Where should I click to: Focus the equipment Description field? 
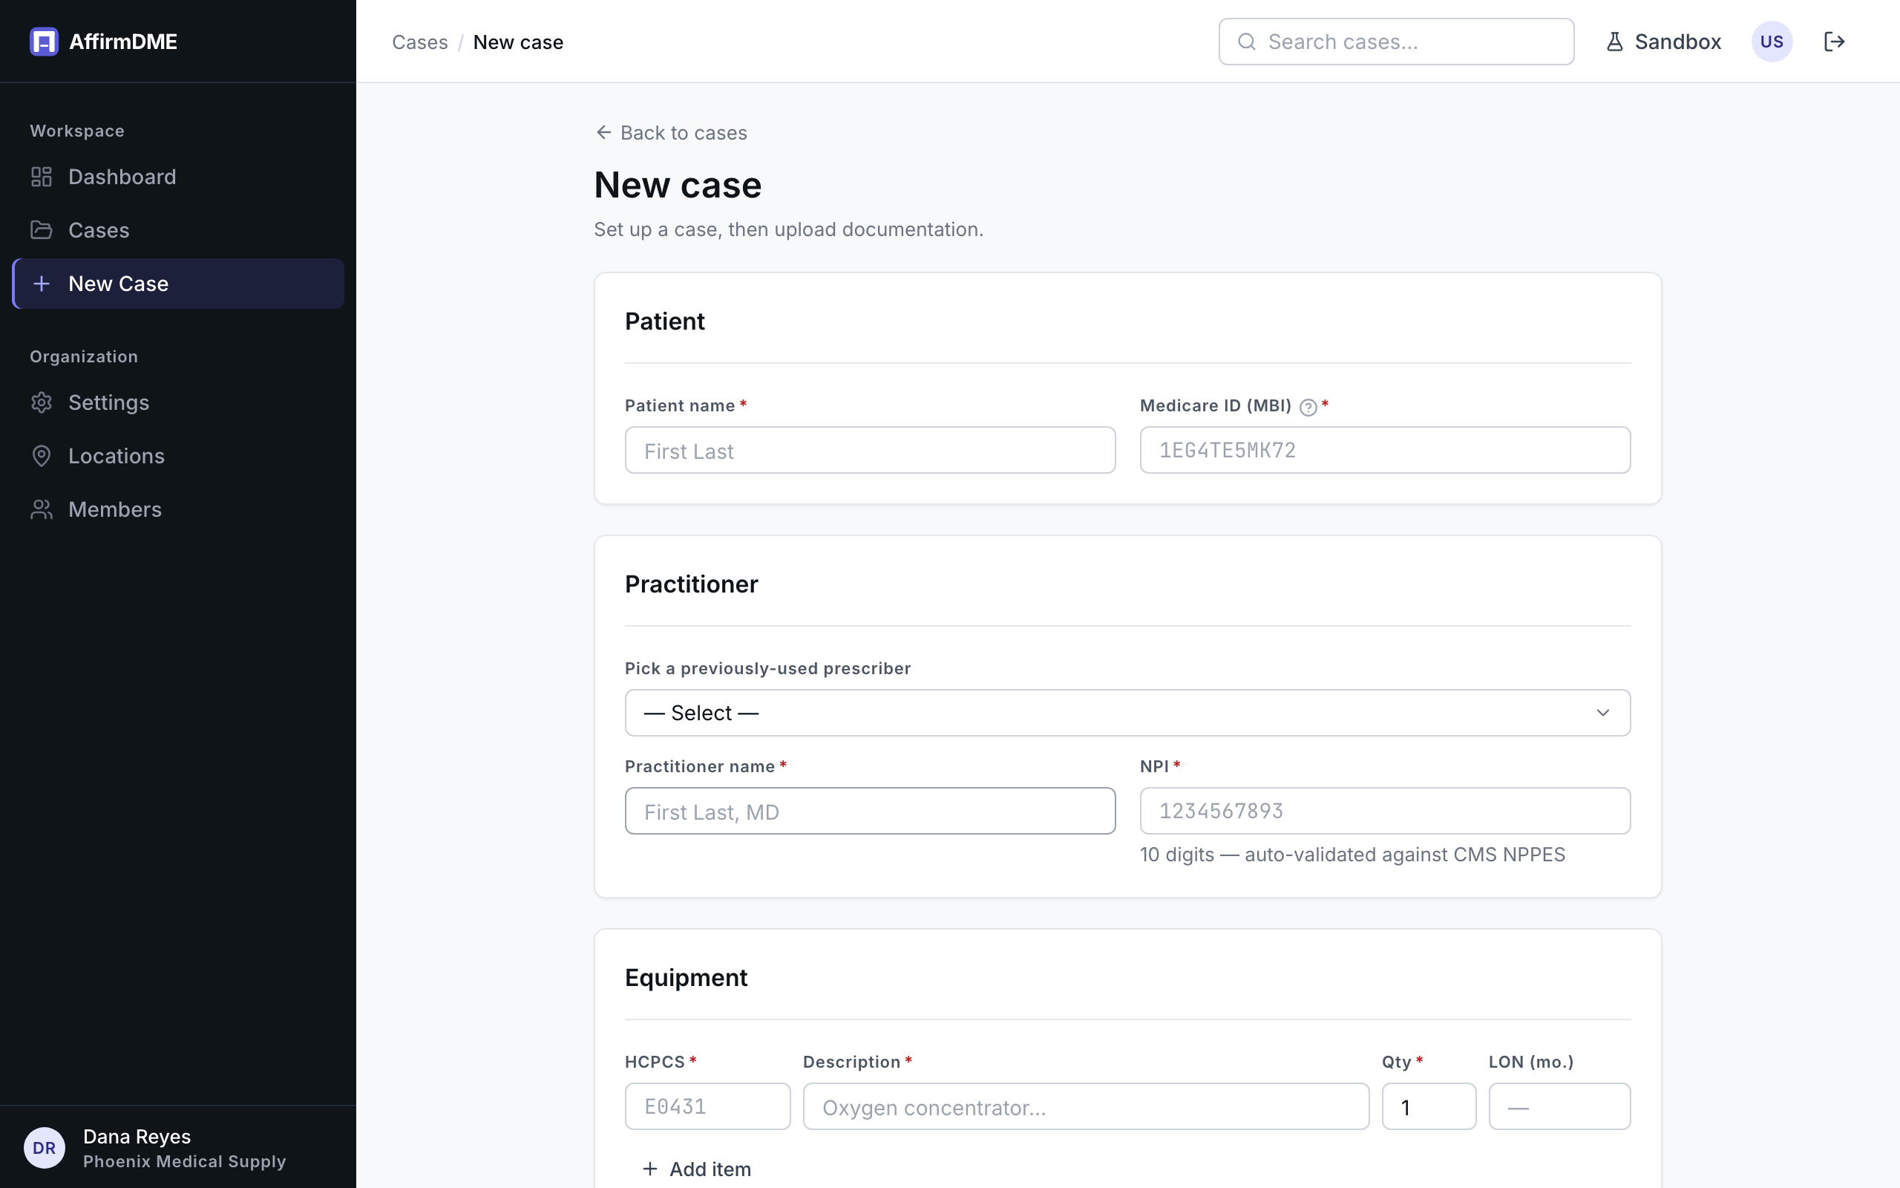tap(1086, 1106)
